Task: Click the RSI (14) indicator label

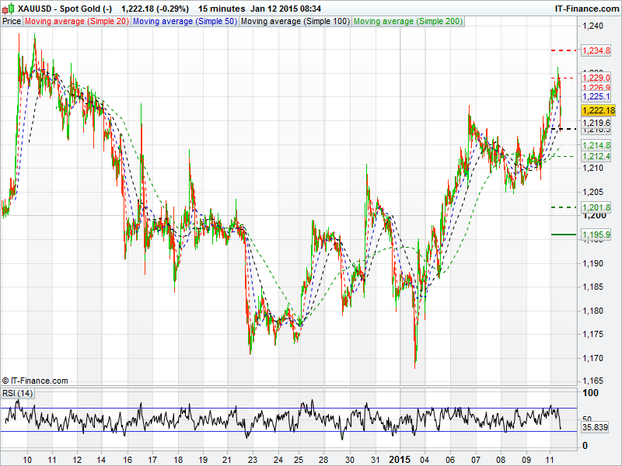Action: coord(18,394)
